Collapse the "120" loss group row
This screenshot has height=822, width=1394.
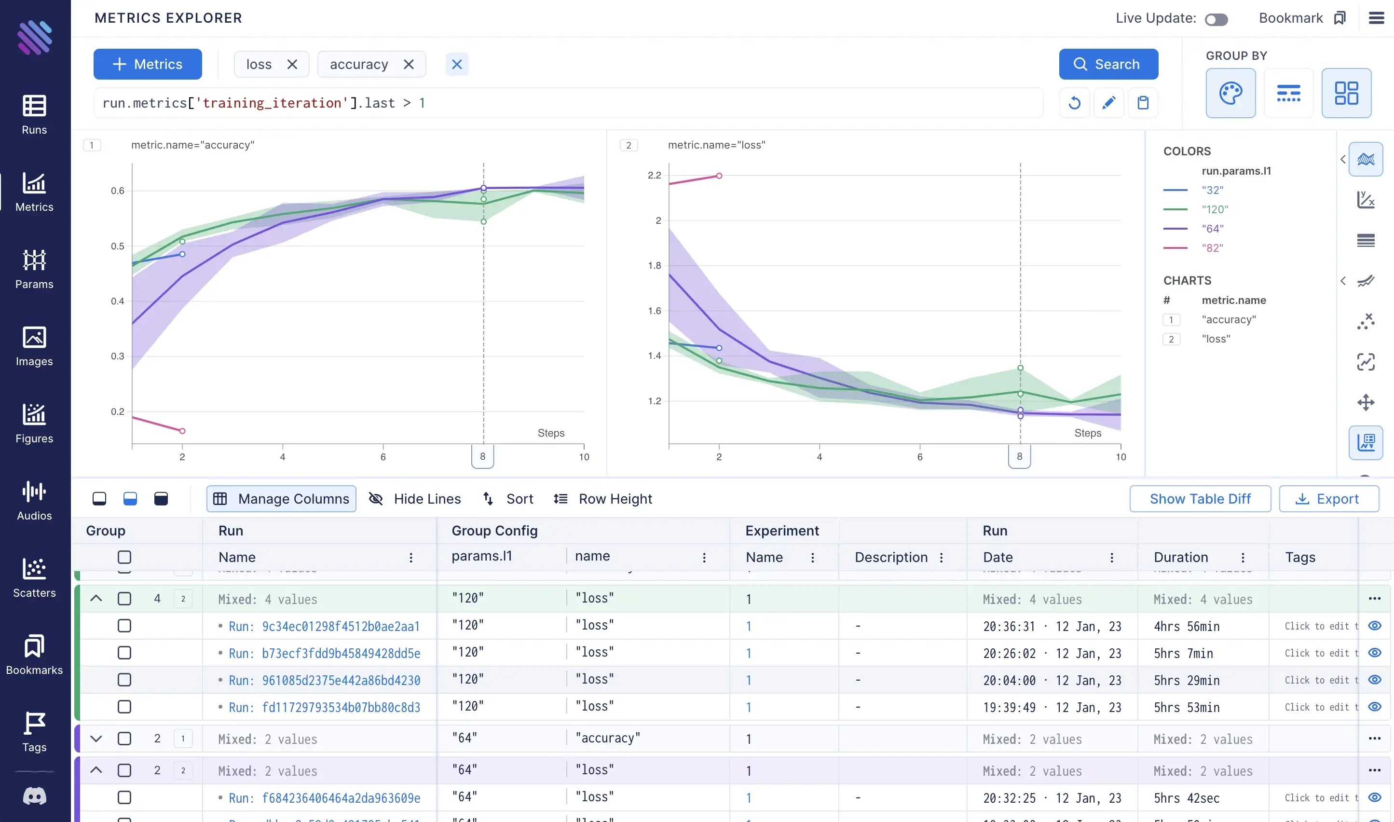coord(96,599)
